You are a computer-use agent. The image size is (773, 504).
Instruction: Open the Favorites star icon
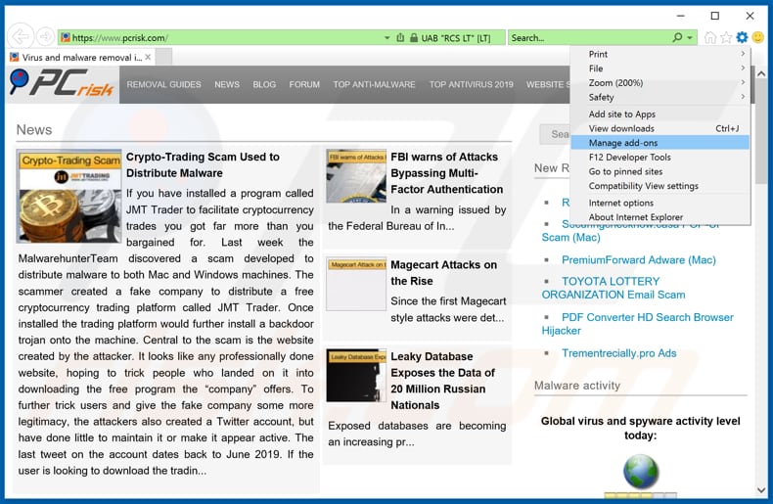tap(726, 37)
